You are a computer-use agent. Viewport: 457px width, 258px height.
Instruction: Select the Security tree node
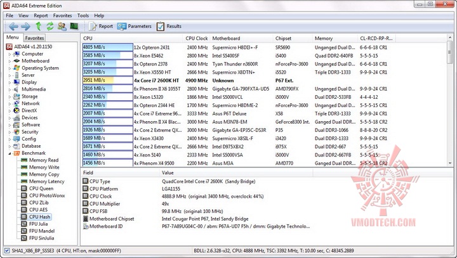click(x=30, y=132)
